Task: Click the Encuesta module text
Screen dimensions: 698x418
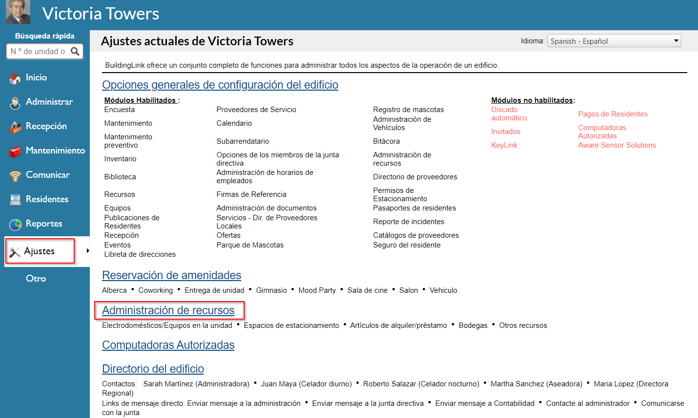Action: 119,110
